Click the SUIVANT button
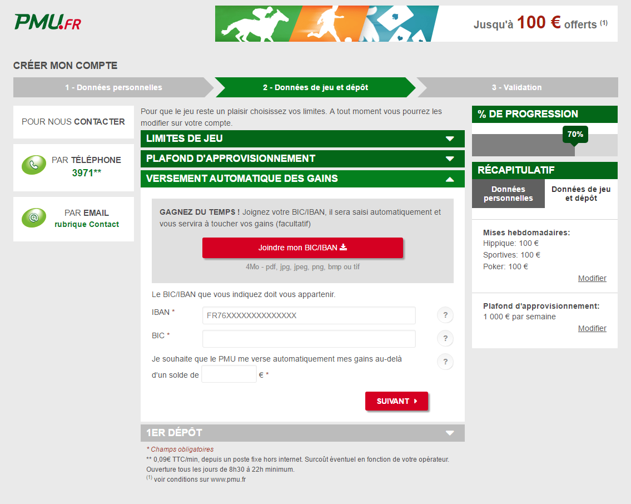The height and width of the screenshot is (504, 631). coord(396,401)
